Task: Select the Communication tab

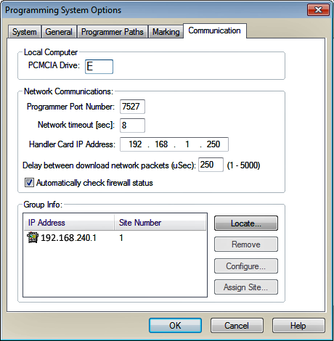Action: click(x=215, y=30)
